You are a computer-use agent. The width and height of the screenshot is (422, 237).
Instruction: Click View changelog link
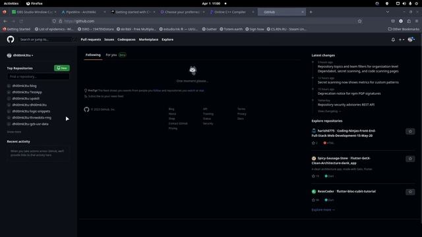point(329,111)
